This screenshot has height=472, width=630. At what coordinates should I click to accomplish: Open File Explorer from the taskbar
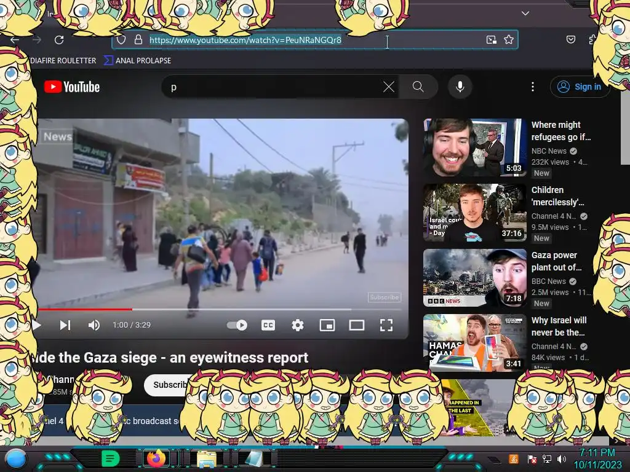[x=207, y=458]
